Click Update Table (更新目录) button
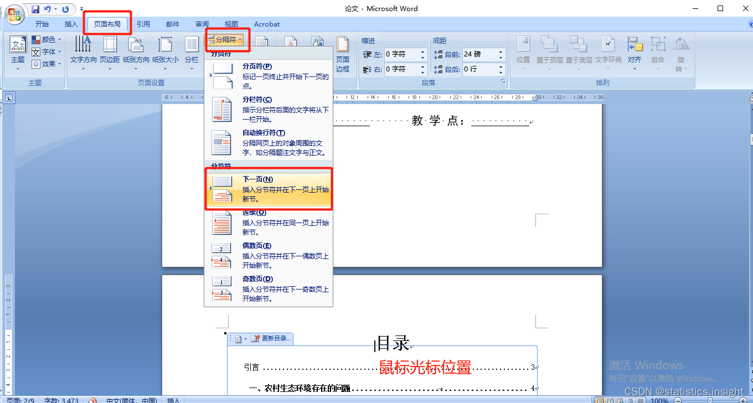Viewport: 753px width, 403px height. click(271, 339)
